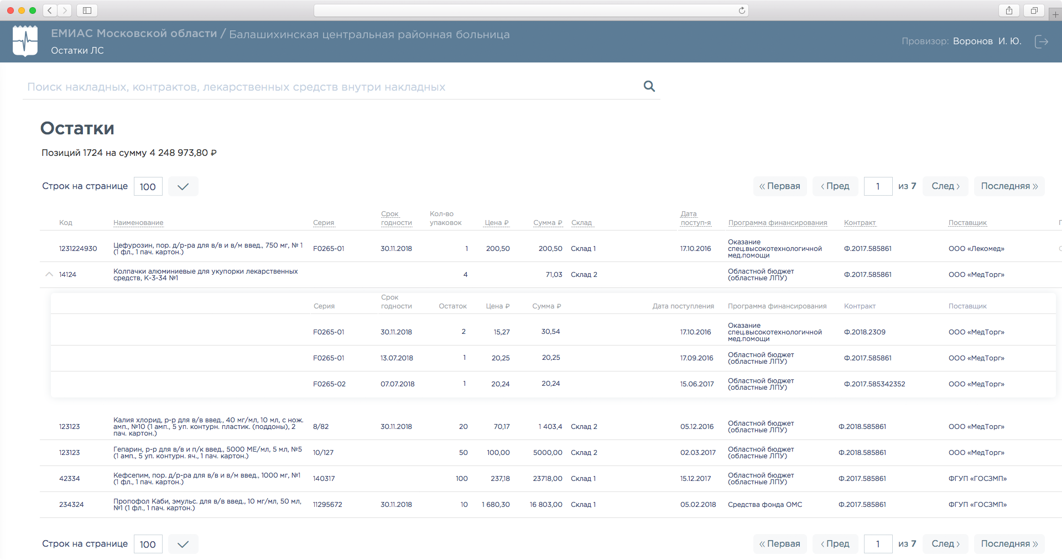
Task: Click the bottom Пред pagination button
Action: [835, 544]
